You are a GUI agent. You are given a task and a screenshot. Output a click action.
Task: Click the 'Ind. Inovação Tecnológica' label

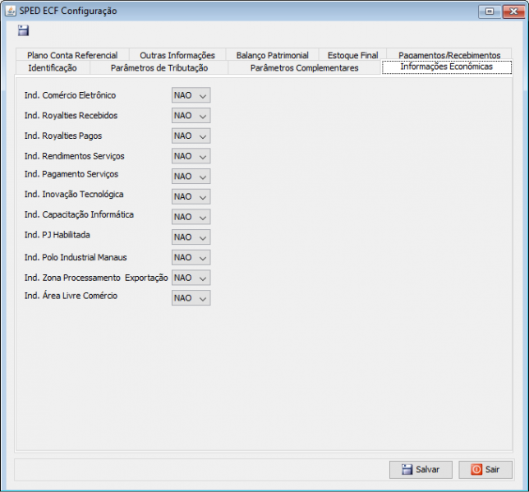pyautogui.click(x=74, y=195)
